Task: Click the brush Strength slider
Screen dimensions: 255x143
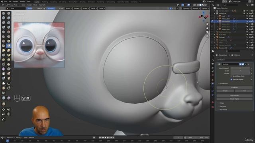Action: [x=55, y=8]
